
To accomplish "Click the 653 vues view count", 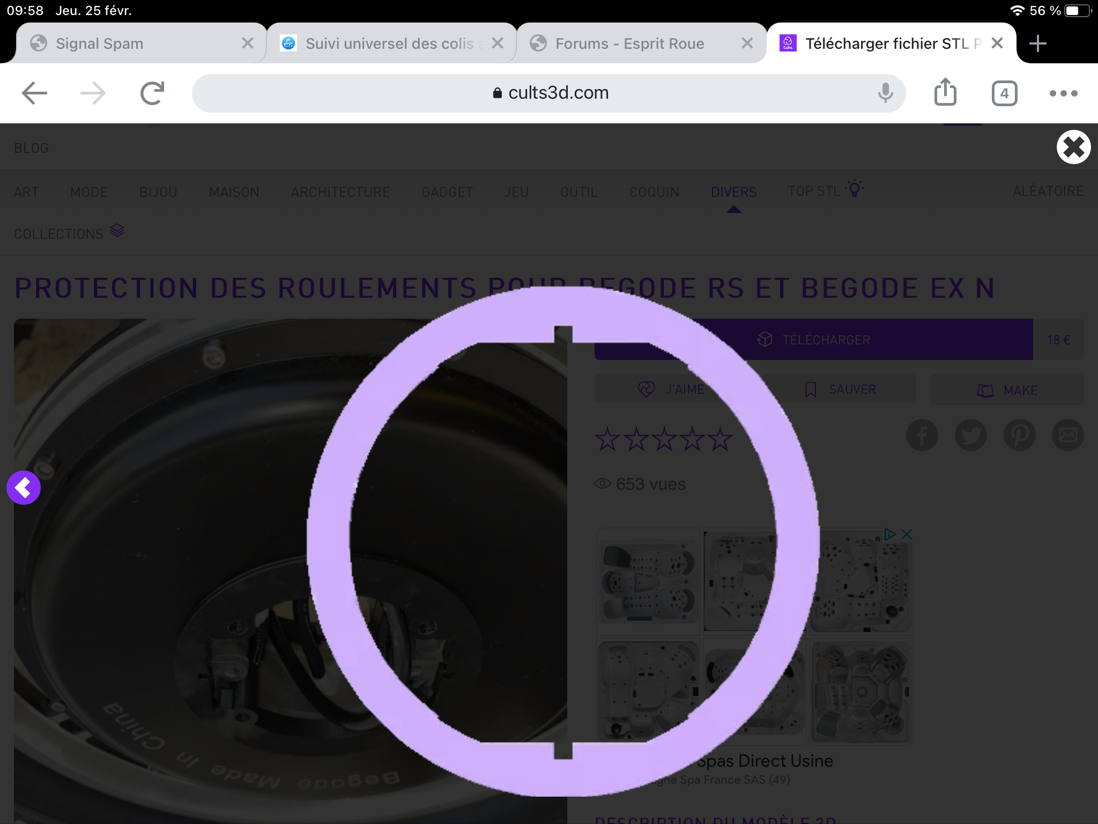I will tap(640, 484).
